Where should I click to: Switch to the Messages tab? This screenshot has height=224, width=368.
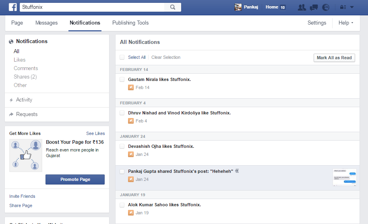pyautogui.click(x=46, y=23)
